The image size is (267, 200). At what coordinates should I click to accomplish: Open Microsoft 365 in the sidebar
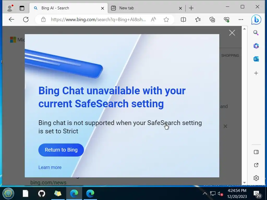[256, 46]
